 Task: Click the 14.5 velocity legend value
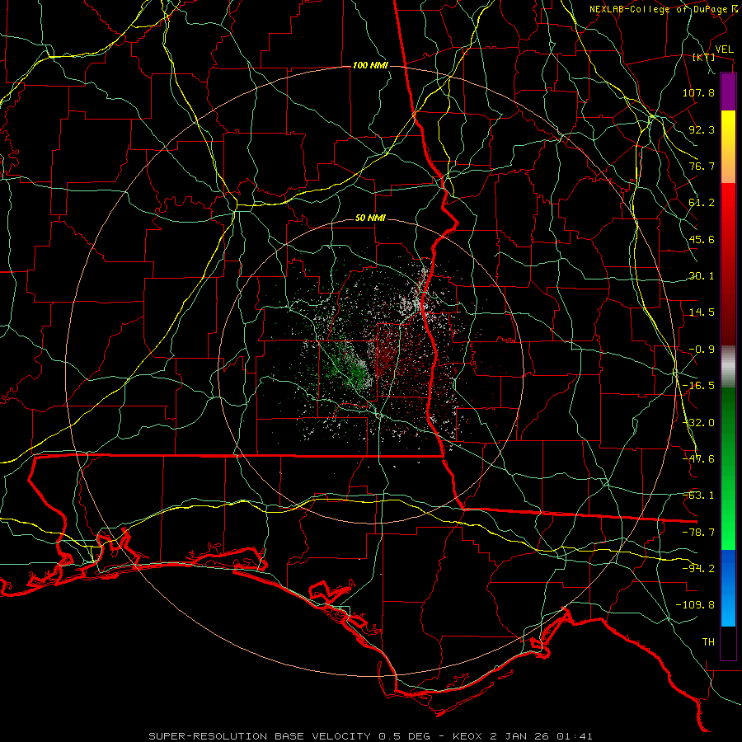[702, 312]
